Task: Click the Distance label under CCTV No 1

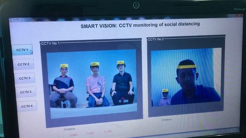Action: click(70, 129)
